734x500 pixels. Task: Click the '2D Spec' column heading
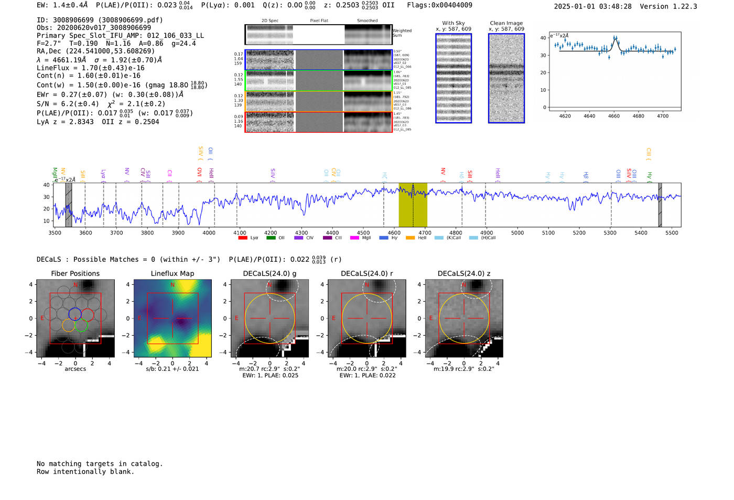pyautogui.click(x=270, y=21)
